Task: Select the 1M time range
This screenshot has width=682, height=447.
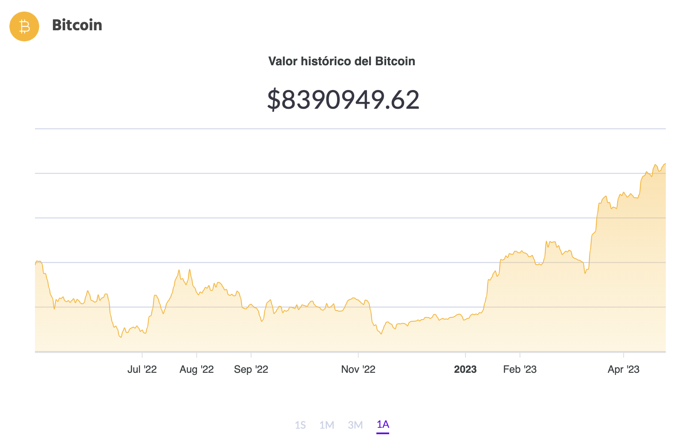Action: click(327, 424)
